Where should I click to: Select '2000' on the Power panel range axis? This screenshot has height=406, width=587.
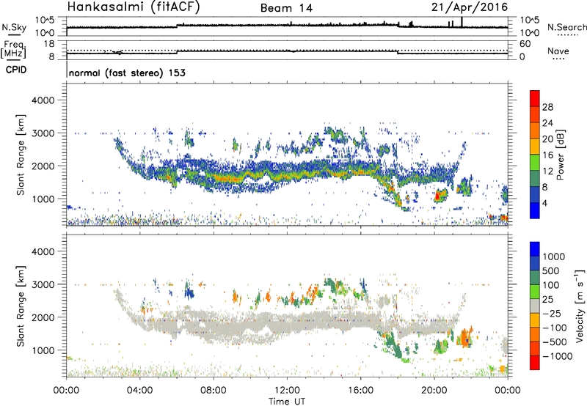click(x=43, y=166)
